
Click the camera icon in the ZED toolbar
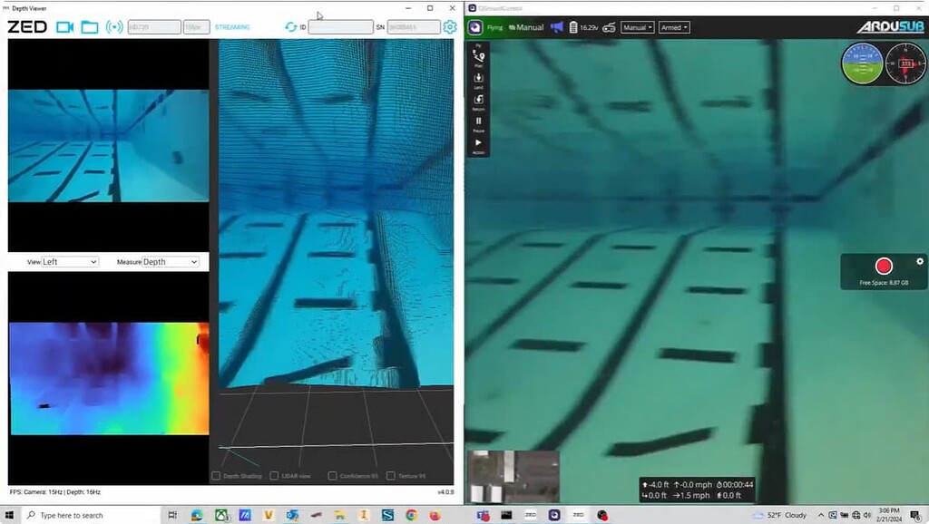(67, 26)
